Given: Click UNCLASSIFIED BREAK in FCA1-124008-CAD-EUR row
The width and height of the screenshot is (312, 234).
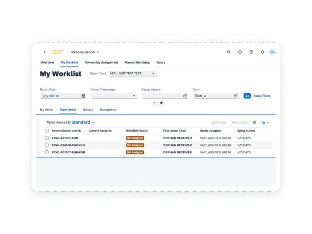Looking at the screenshot, I should coord(216,145).
